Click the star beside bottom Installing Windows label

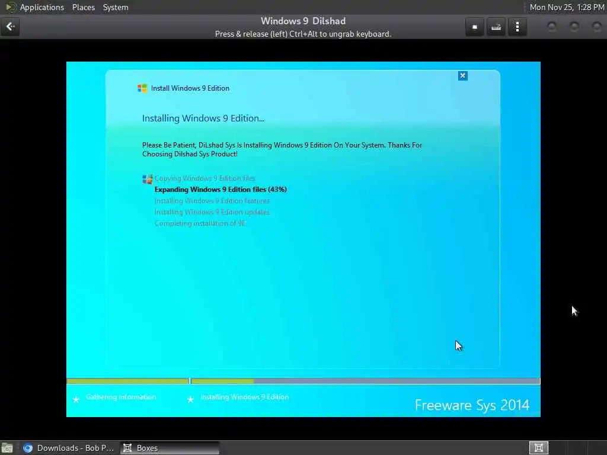click(x=190, y=400)
